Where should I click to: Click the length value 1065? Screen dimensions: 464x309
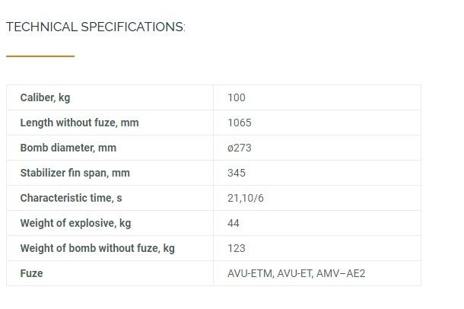[239, 123]
